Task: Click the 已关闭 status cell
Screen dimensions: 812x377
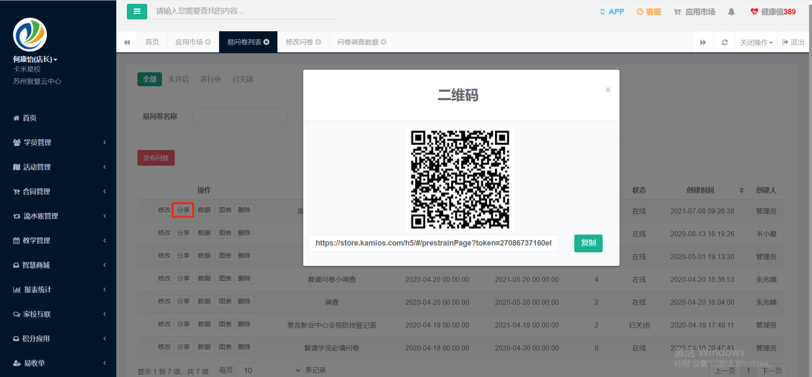Action: tap(639, 325)
